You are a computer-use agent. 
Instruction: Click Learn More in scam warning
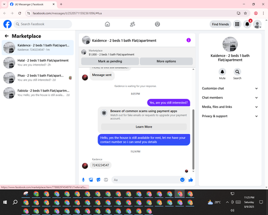point(144,127)
